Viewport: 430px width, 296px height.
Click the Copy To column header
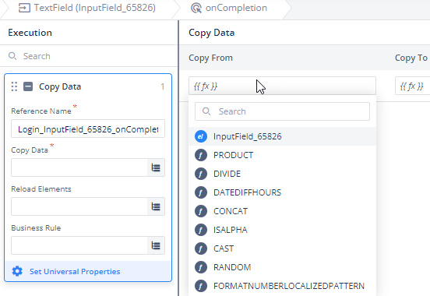pyautogui.click(x=411, y=58)
